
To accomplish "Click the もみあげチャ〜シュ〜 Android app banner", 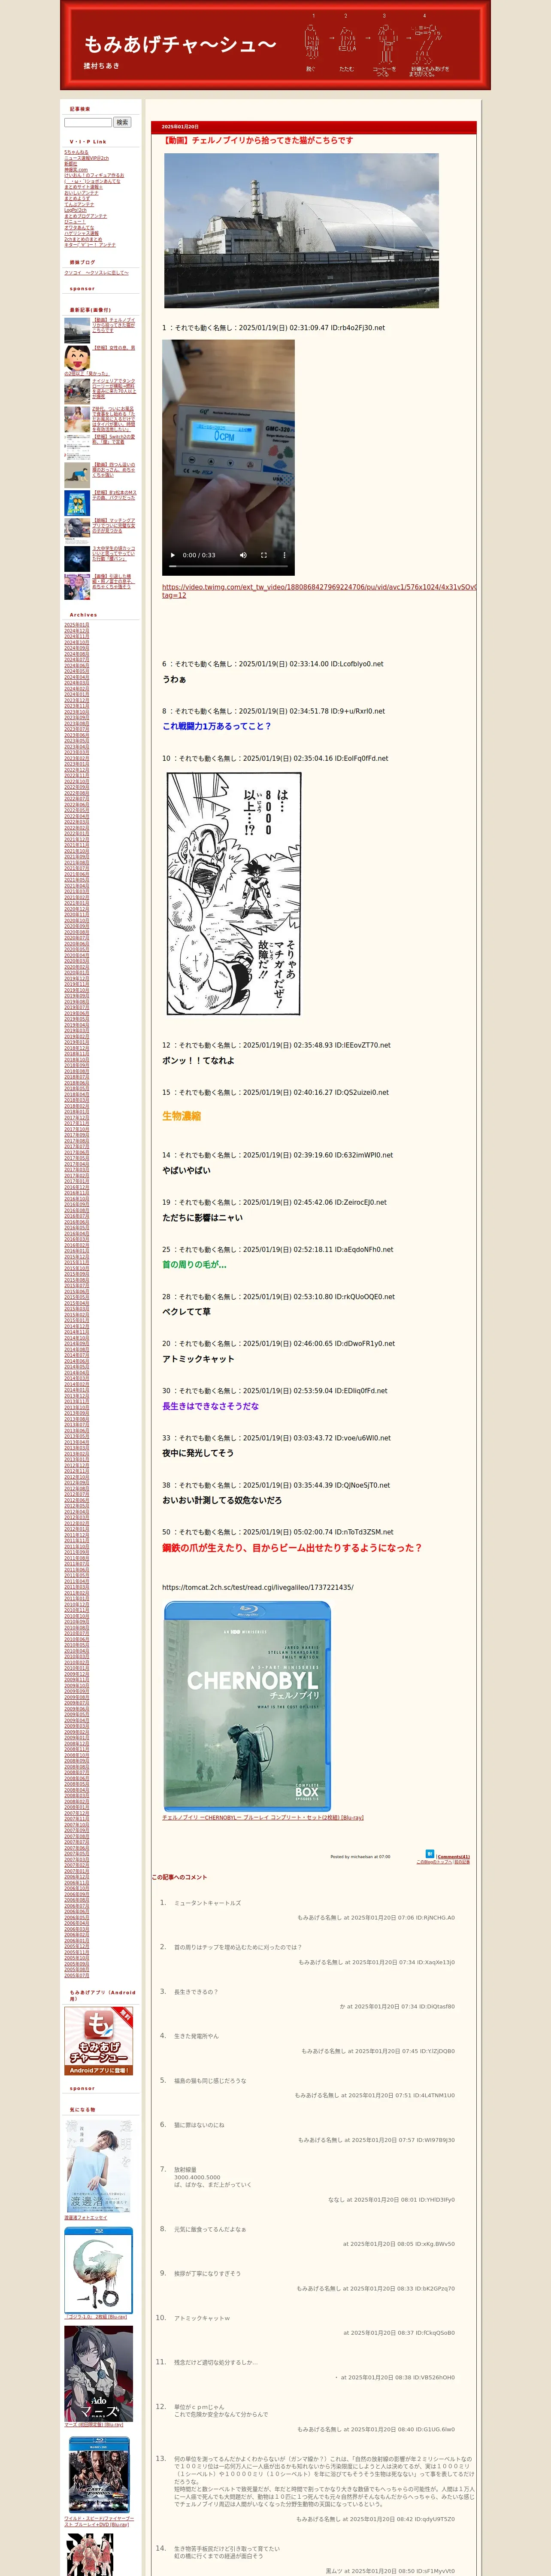I will tap(99, 2041).
